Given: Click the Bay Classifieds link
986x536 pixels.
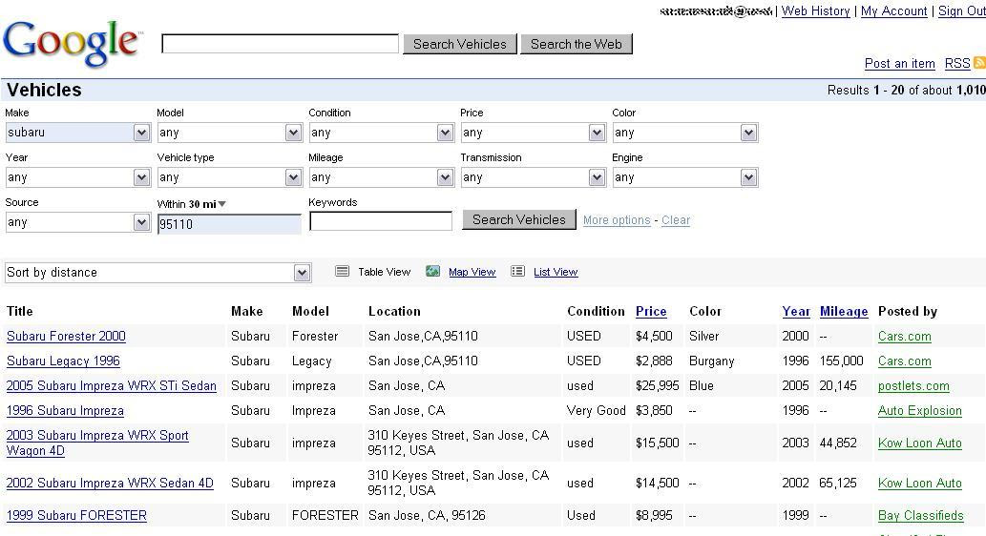Looking at the screenshot, I should pyautogui.click(x=920, y=515).
